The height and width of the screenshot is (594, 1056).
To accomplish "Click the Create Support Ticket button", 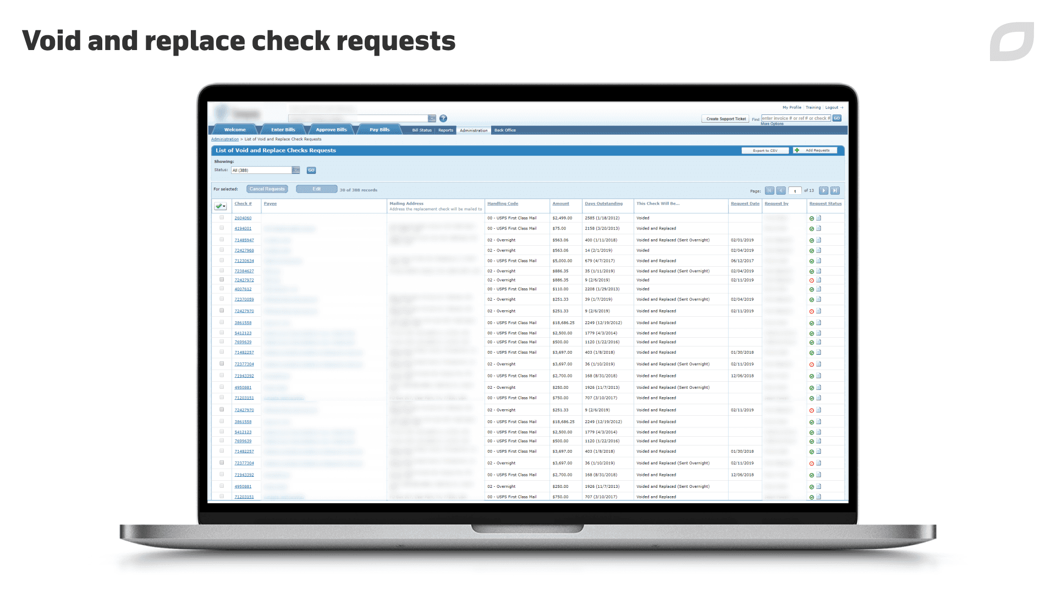I will pos(726,119).
